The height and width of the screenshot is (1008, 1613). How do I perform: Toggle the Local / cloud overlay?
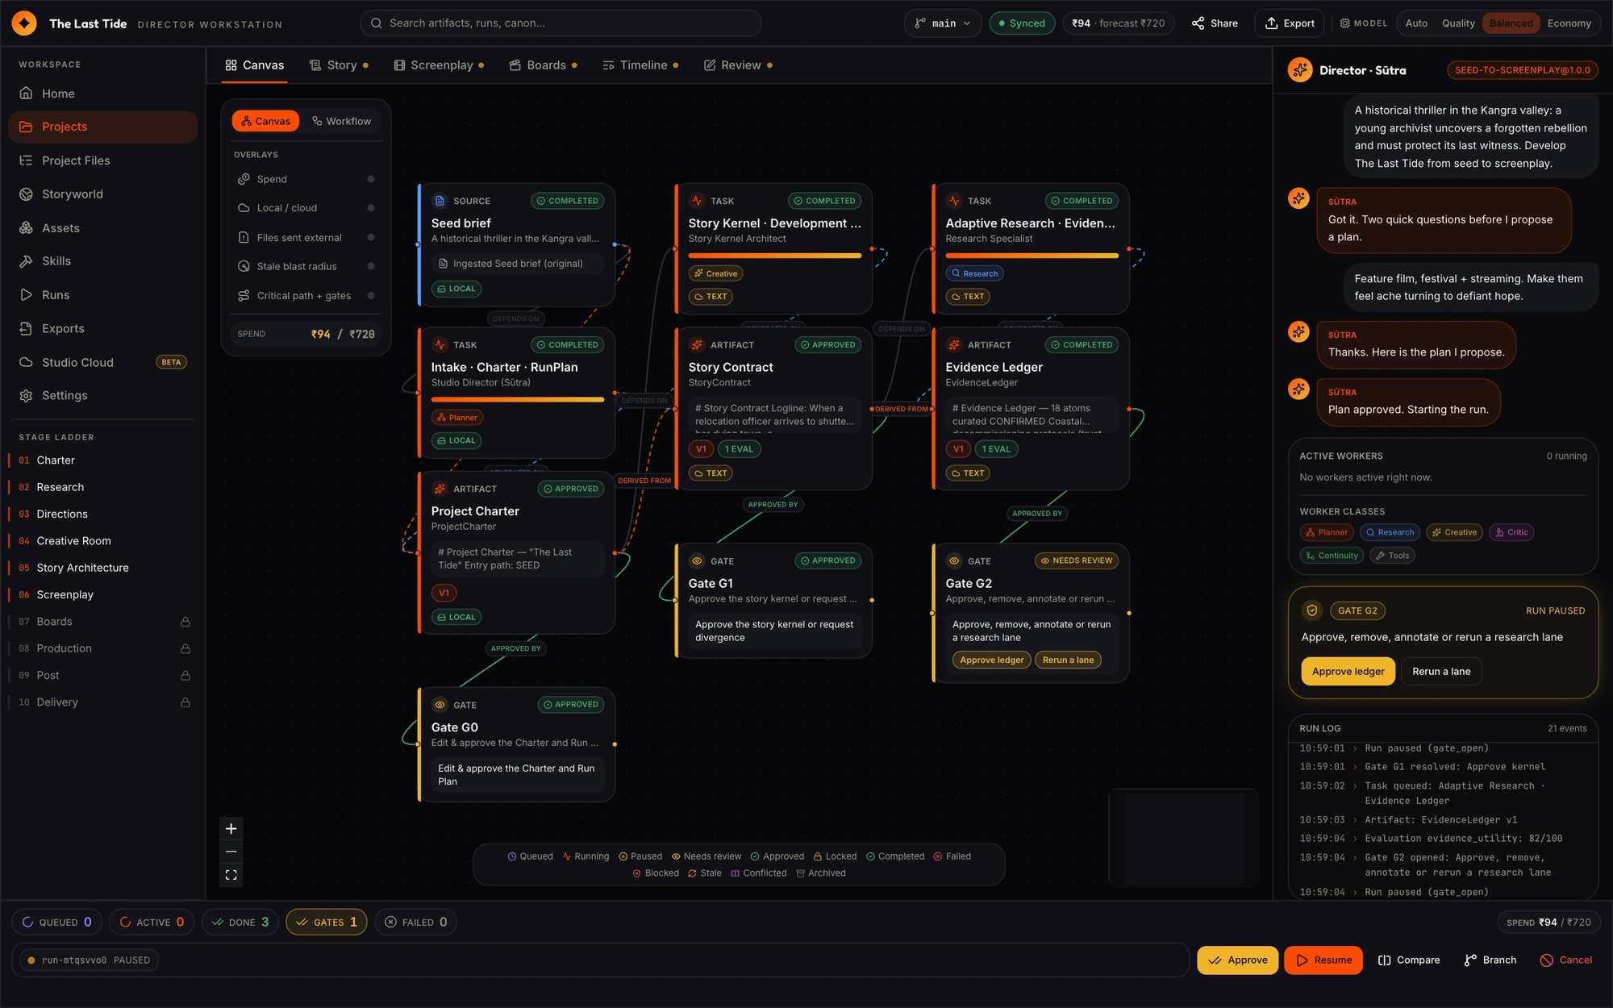point(306,208)
